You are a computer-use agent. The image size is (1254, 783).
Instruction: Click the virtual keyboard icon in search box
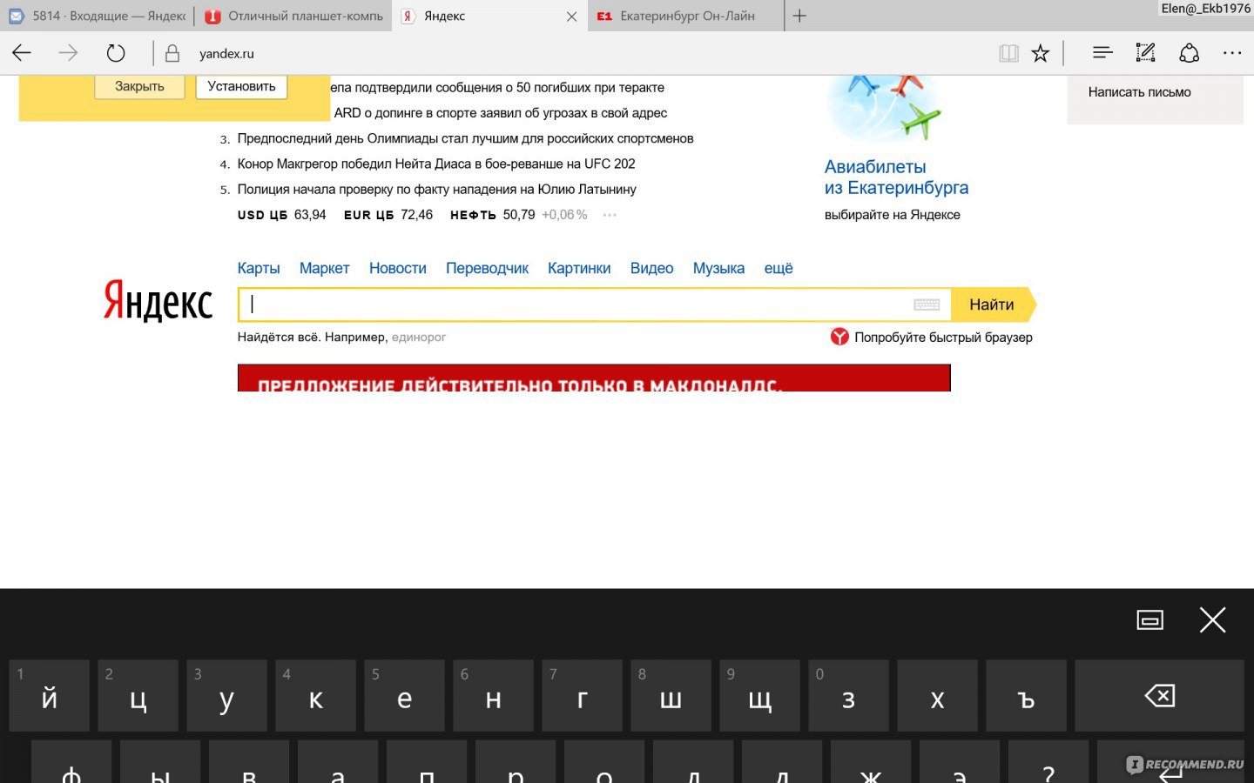pos(927,304)
